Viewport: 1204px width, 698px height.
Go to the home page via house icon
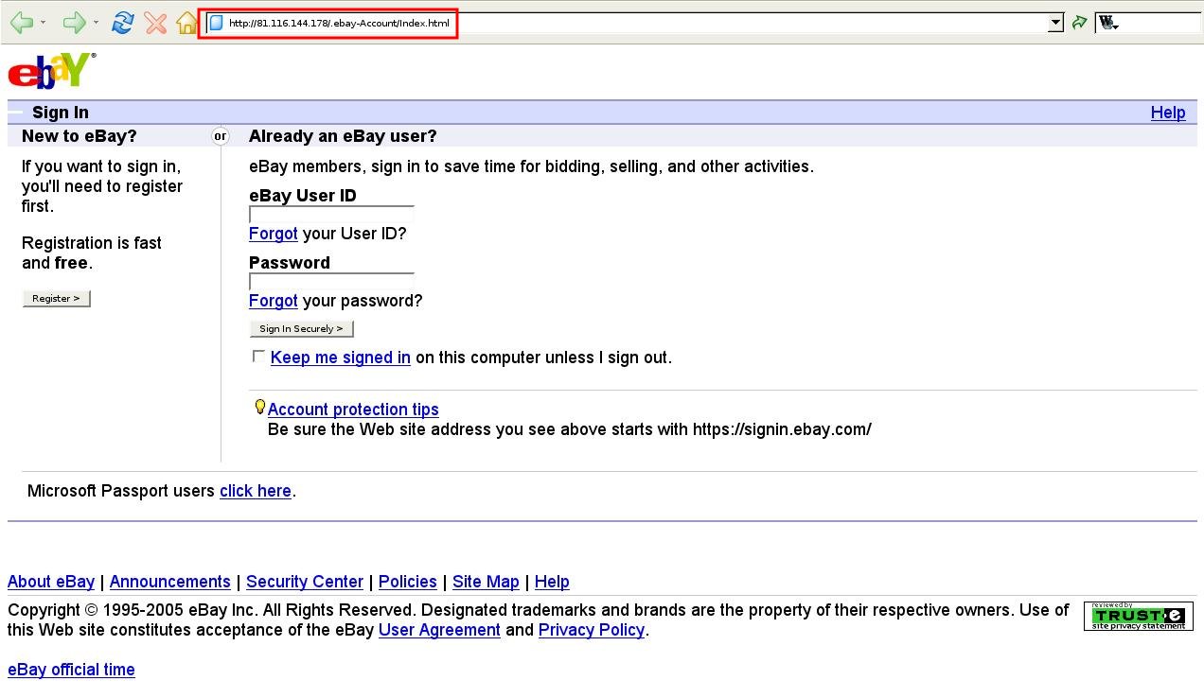click(x=187, y=23)
